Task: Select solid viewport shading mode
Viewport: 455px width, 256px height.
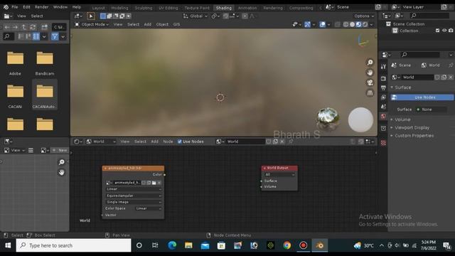Action: point(353,24)
